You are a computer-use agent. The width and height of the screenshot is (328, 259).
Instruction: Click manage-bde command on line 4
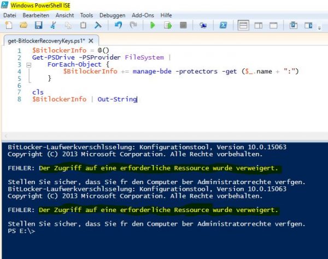tap(152, 71)
